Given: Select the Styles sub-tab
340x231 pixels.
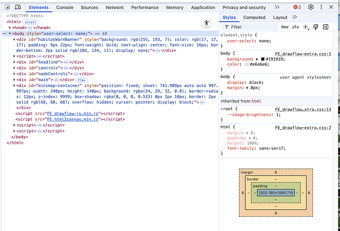Looking at the screenshot, I should [x=229, y=17].
